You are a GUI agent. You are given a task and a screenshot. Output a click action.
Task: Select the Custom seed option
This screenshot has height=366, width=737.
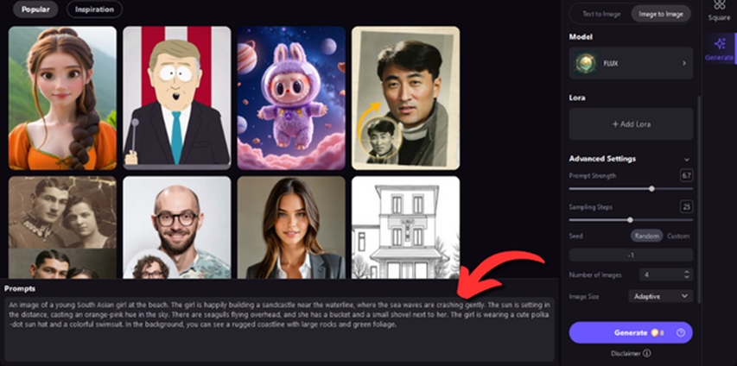pos(678,236)
